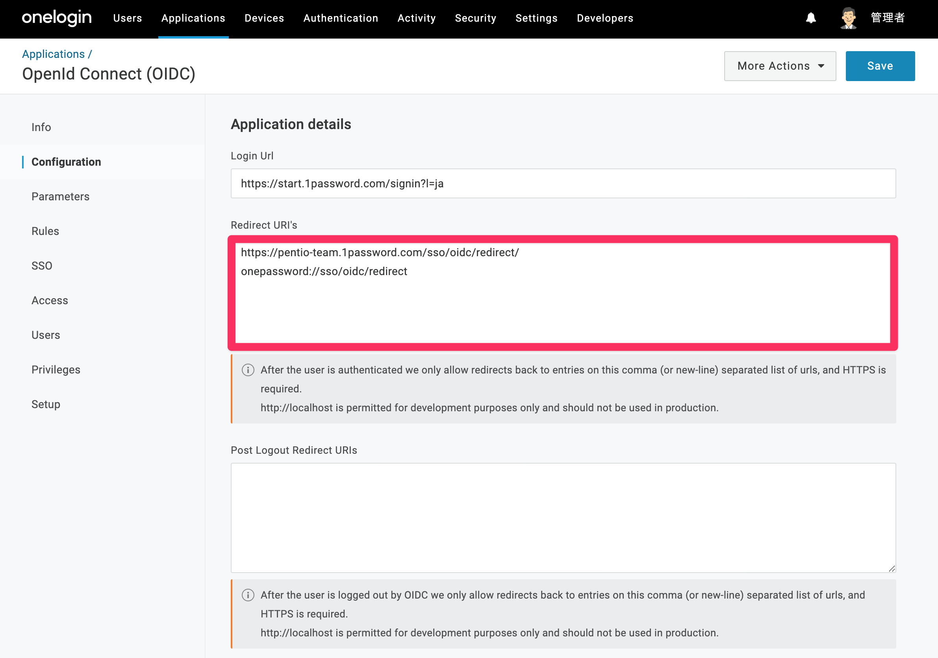Open the Rules sidebar tab
938x658 pixels.
click(x=102, y=231)
